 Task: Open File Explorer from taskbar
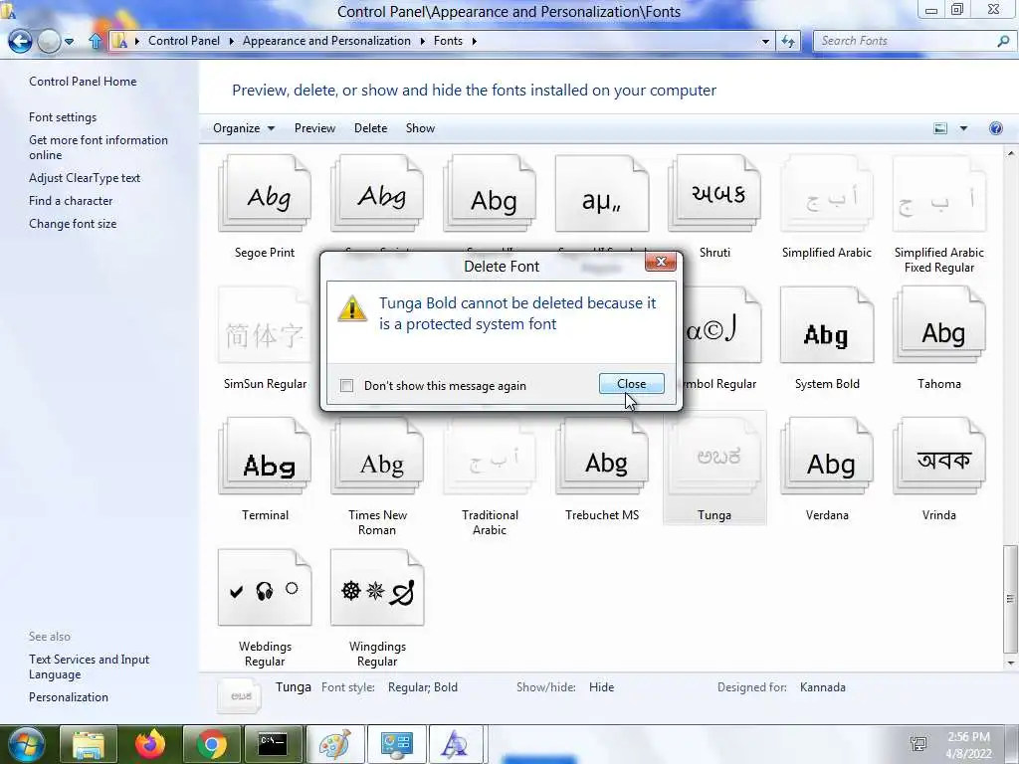click(x=89, y=744)
